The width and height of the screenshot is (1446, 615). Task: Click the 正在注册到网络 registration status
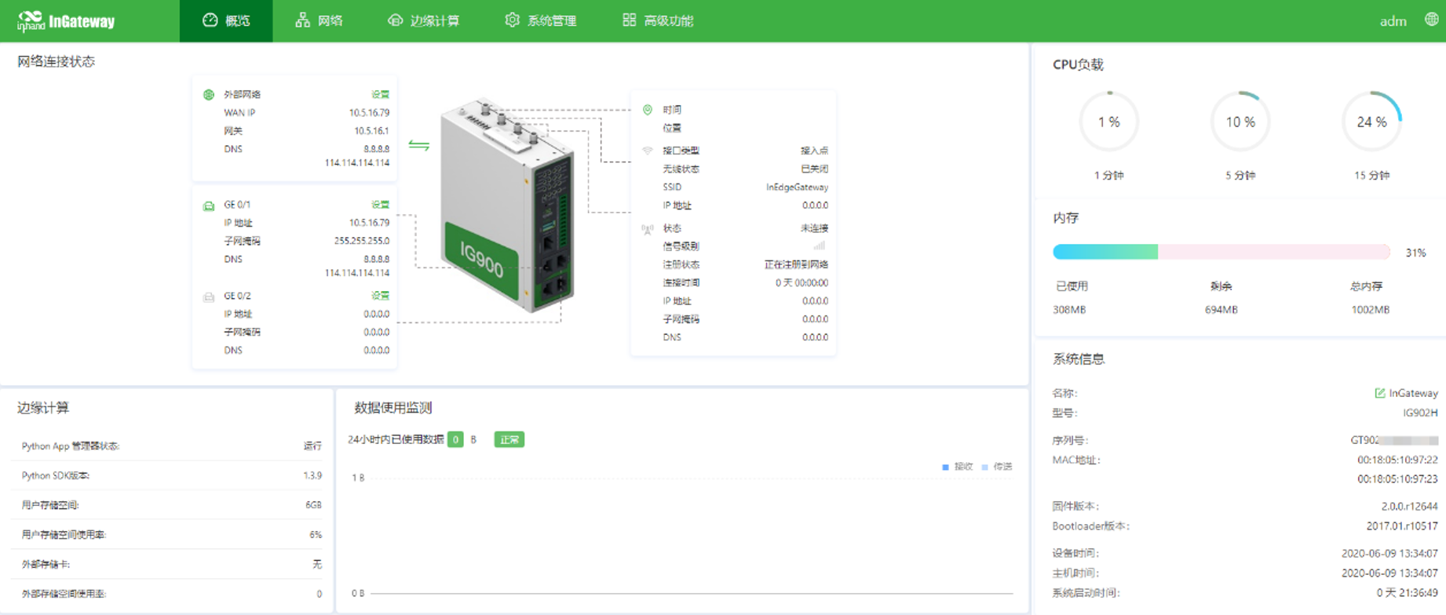(796, 264)
